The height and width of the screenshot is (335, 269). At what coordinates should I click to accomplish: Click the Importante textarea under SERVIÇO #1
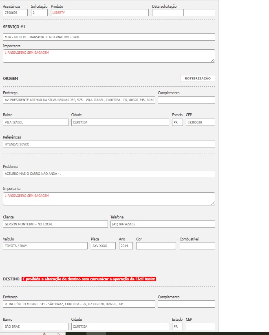pos(109,56)
